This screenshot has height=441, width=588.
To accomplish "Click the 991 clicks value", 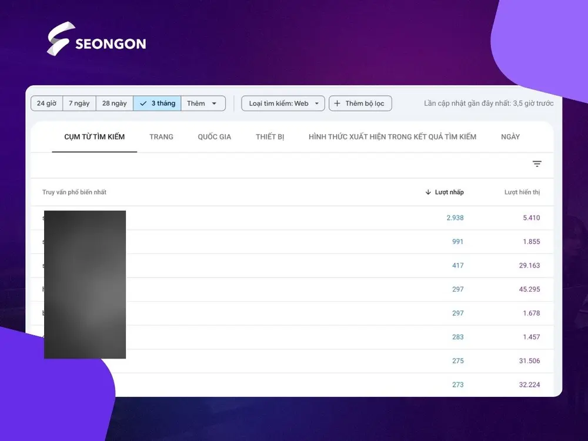I will pos(458,242).
